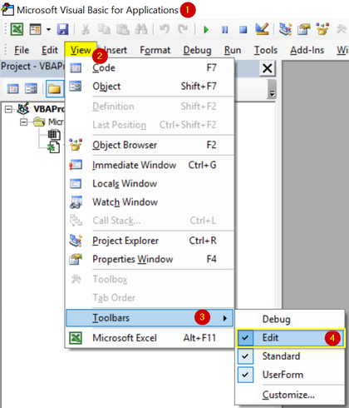Open the Edit menu
Image resolution: width=349 pixels, height=408 pixels.
(50, 50)
